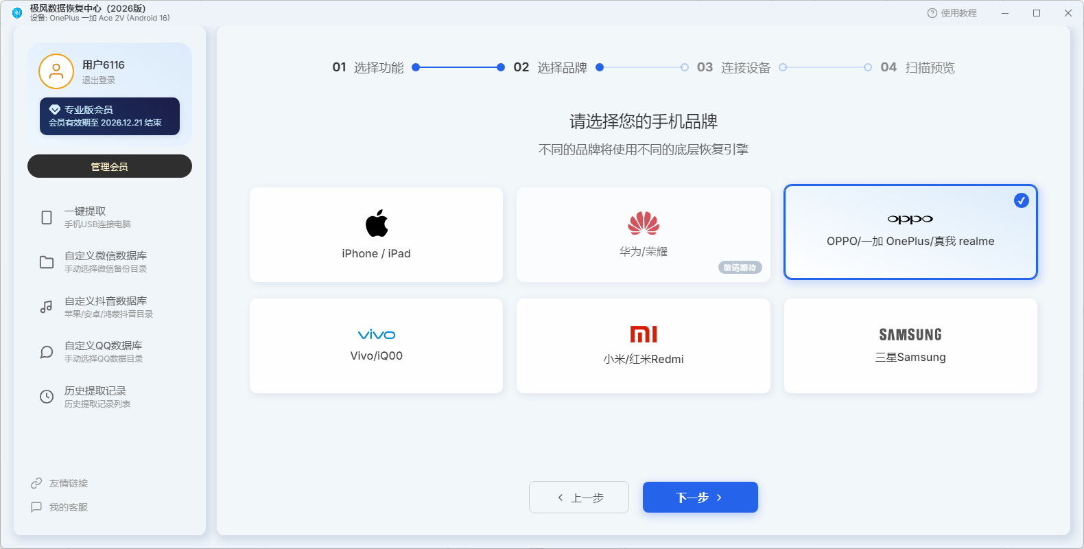Open 历史提取记录 in the sidebar

coord(110,397)
